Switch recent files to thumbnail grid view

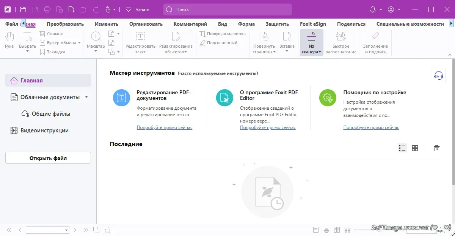point(415,148)
